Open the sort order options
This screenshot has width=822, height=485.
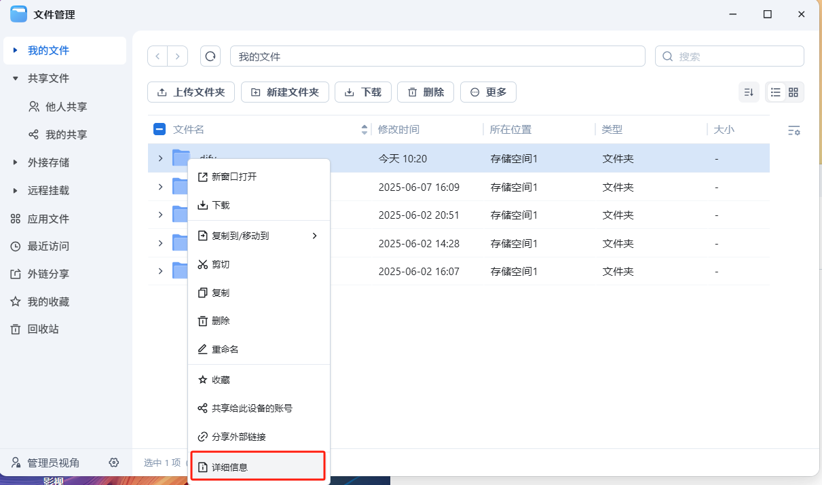pos(749,92)
